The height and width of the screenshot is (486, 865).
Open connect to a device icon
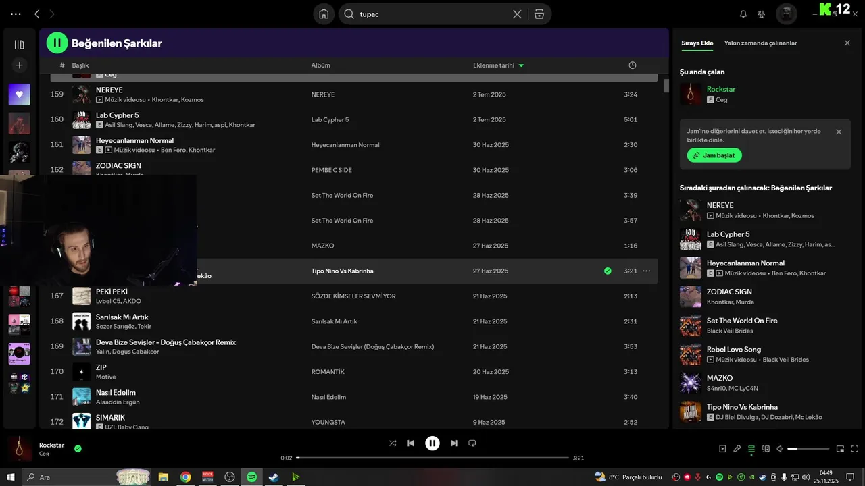tap(766, 448)
